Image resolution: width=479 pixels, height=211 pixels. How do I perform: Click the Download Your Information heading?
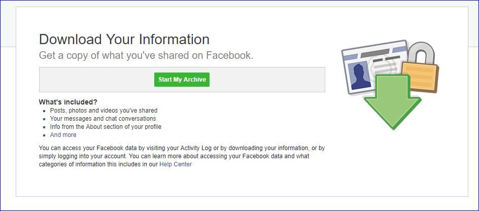click(x=124, y=40)
